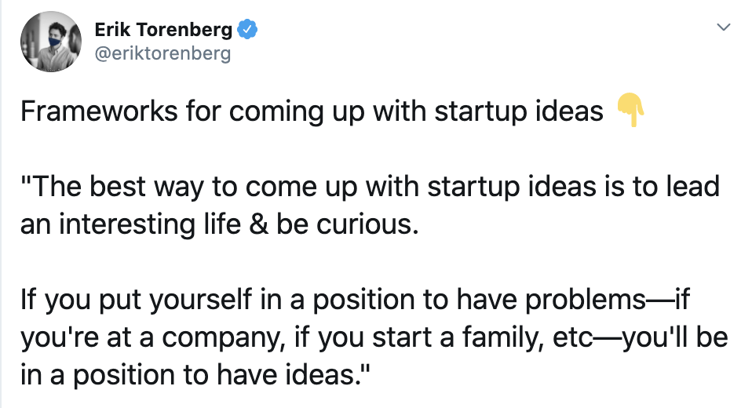Viewport: 752px width, 408px height.
Task: Open the Erik Torenberg display name link
Action: tap(163, 30)
